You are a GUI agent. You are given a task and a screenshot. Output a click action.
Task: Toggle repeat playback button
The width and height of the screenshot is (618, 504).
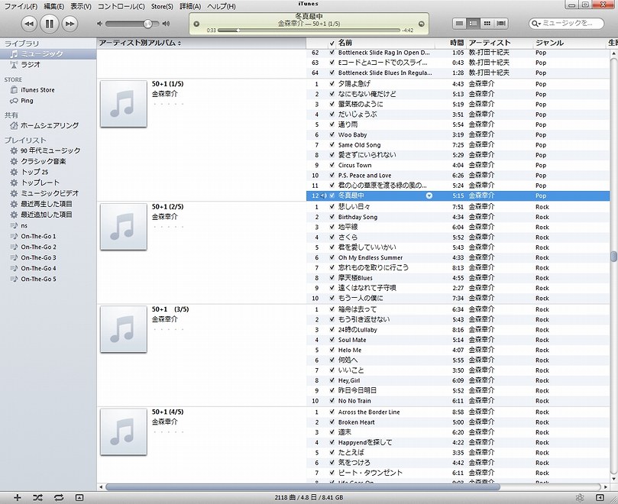(x=59, y=498)
